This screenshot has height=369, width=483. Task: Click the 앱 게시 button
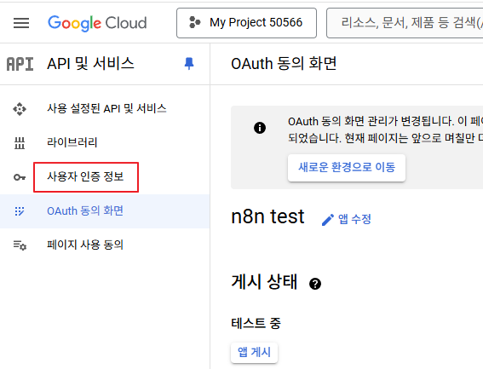pos(254,352)
